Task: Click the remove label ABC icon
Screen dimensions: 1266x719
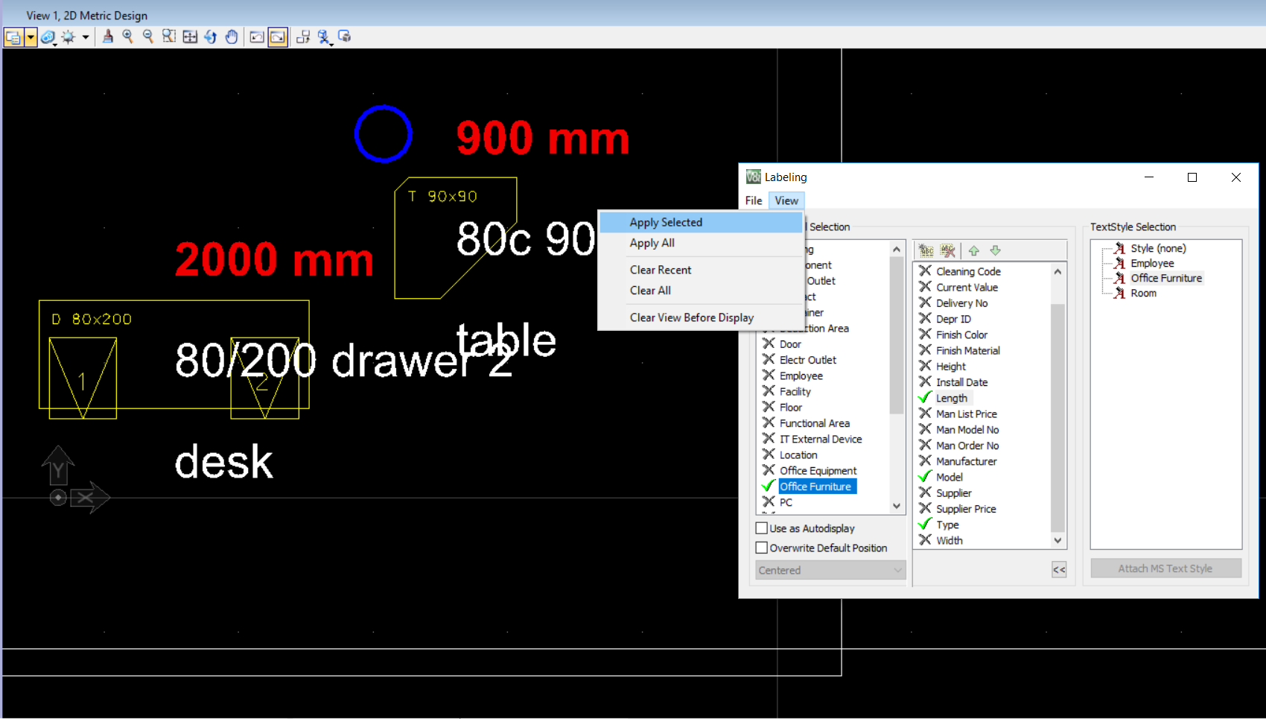Action: pos(947,250)
